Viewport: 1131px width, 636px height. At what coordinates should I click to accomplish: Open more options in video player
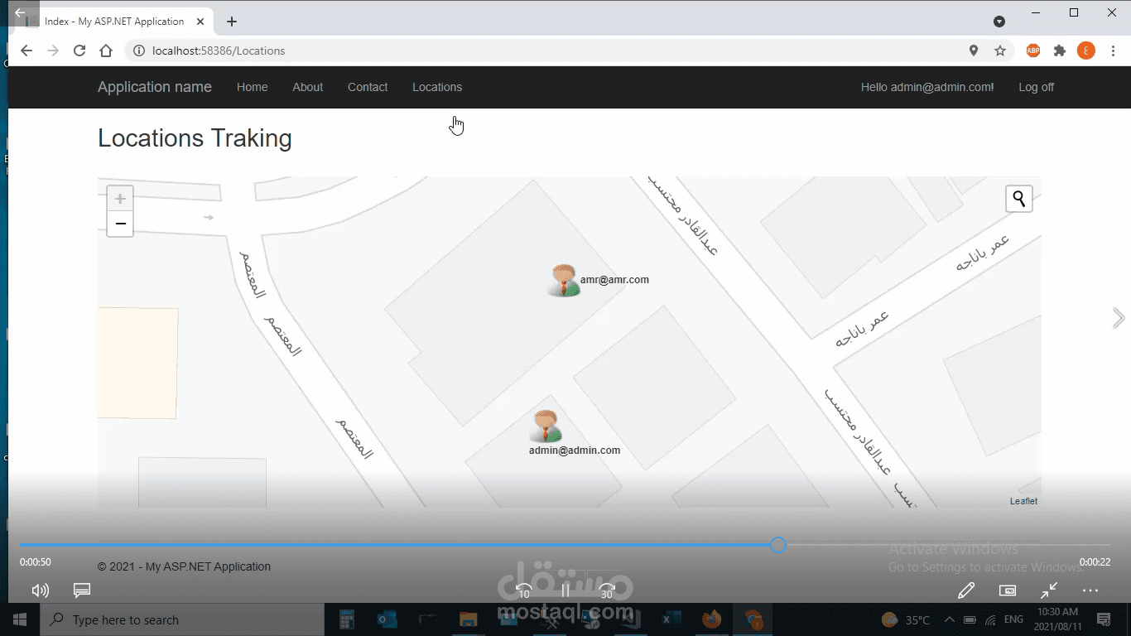[1090, 590]
